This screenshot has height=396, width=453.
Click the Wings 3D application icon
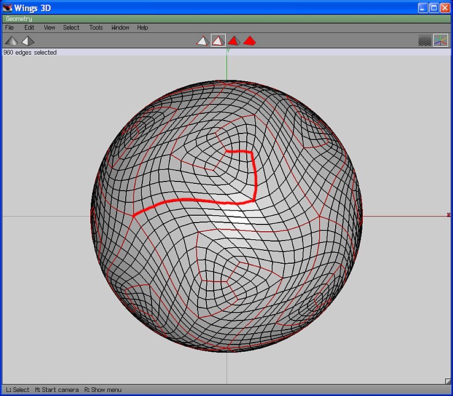[7, 8]
